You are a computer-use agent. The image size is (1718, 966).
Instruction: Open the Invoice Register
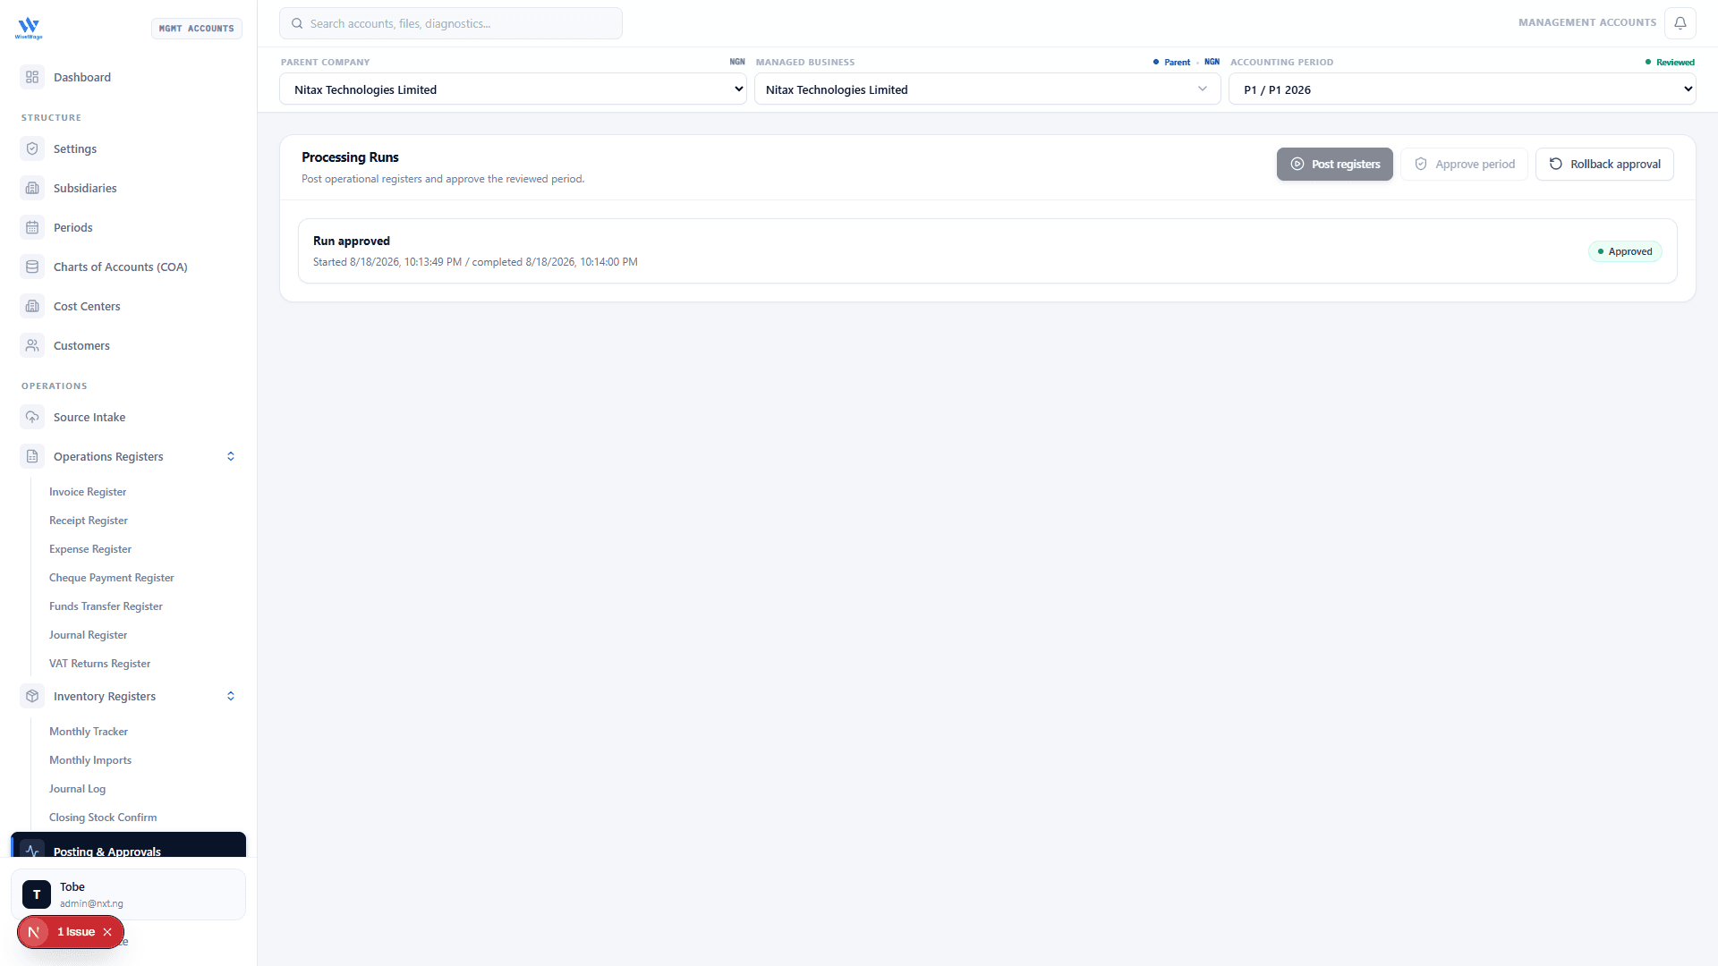(88, 492)
